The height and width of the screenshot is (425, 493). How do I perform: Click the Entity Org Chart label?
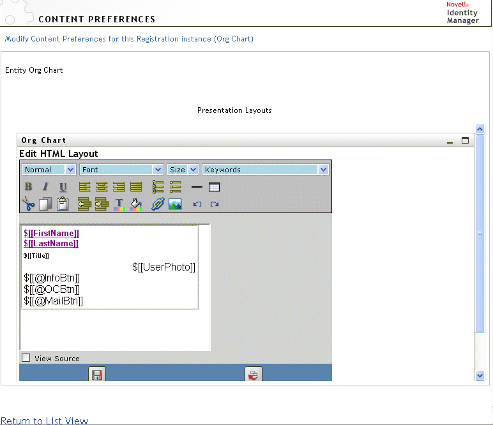[34, 70]
